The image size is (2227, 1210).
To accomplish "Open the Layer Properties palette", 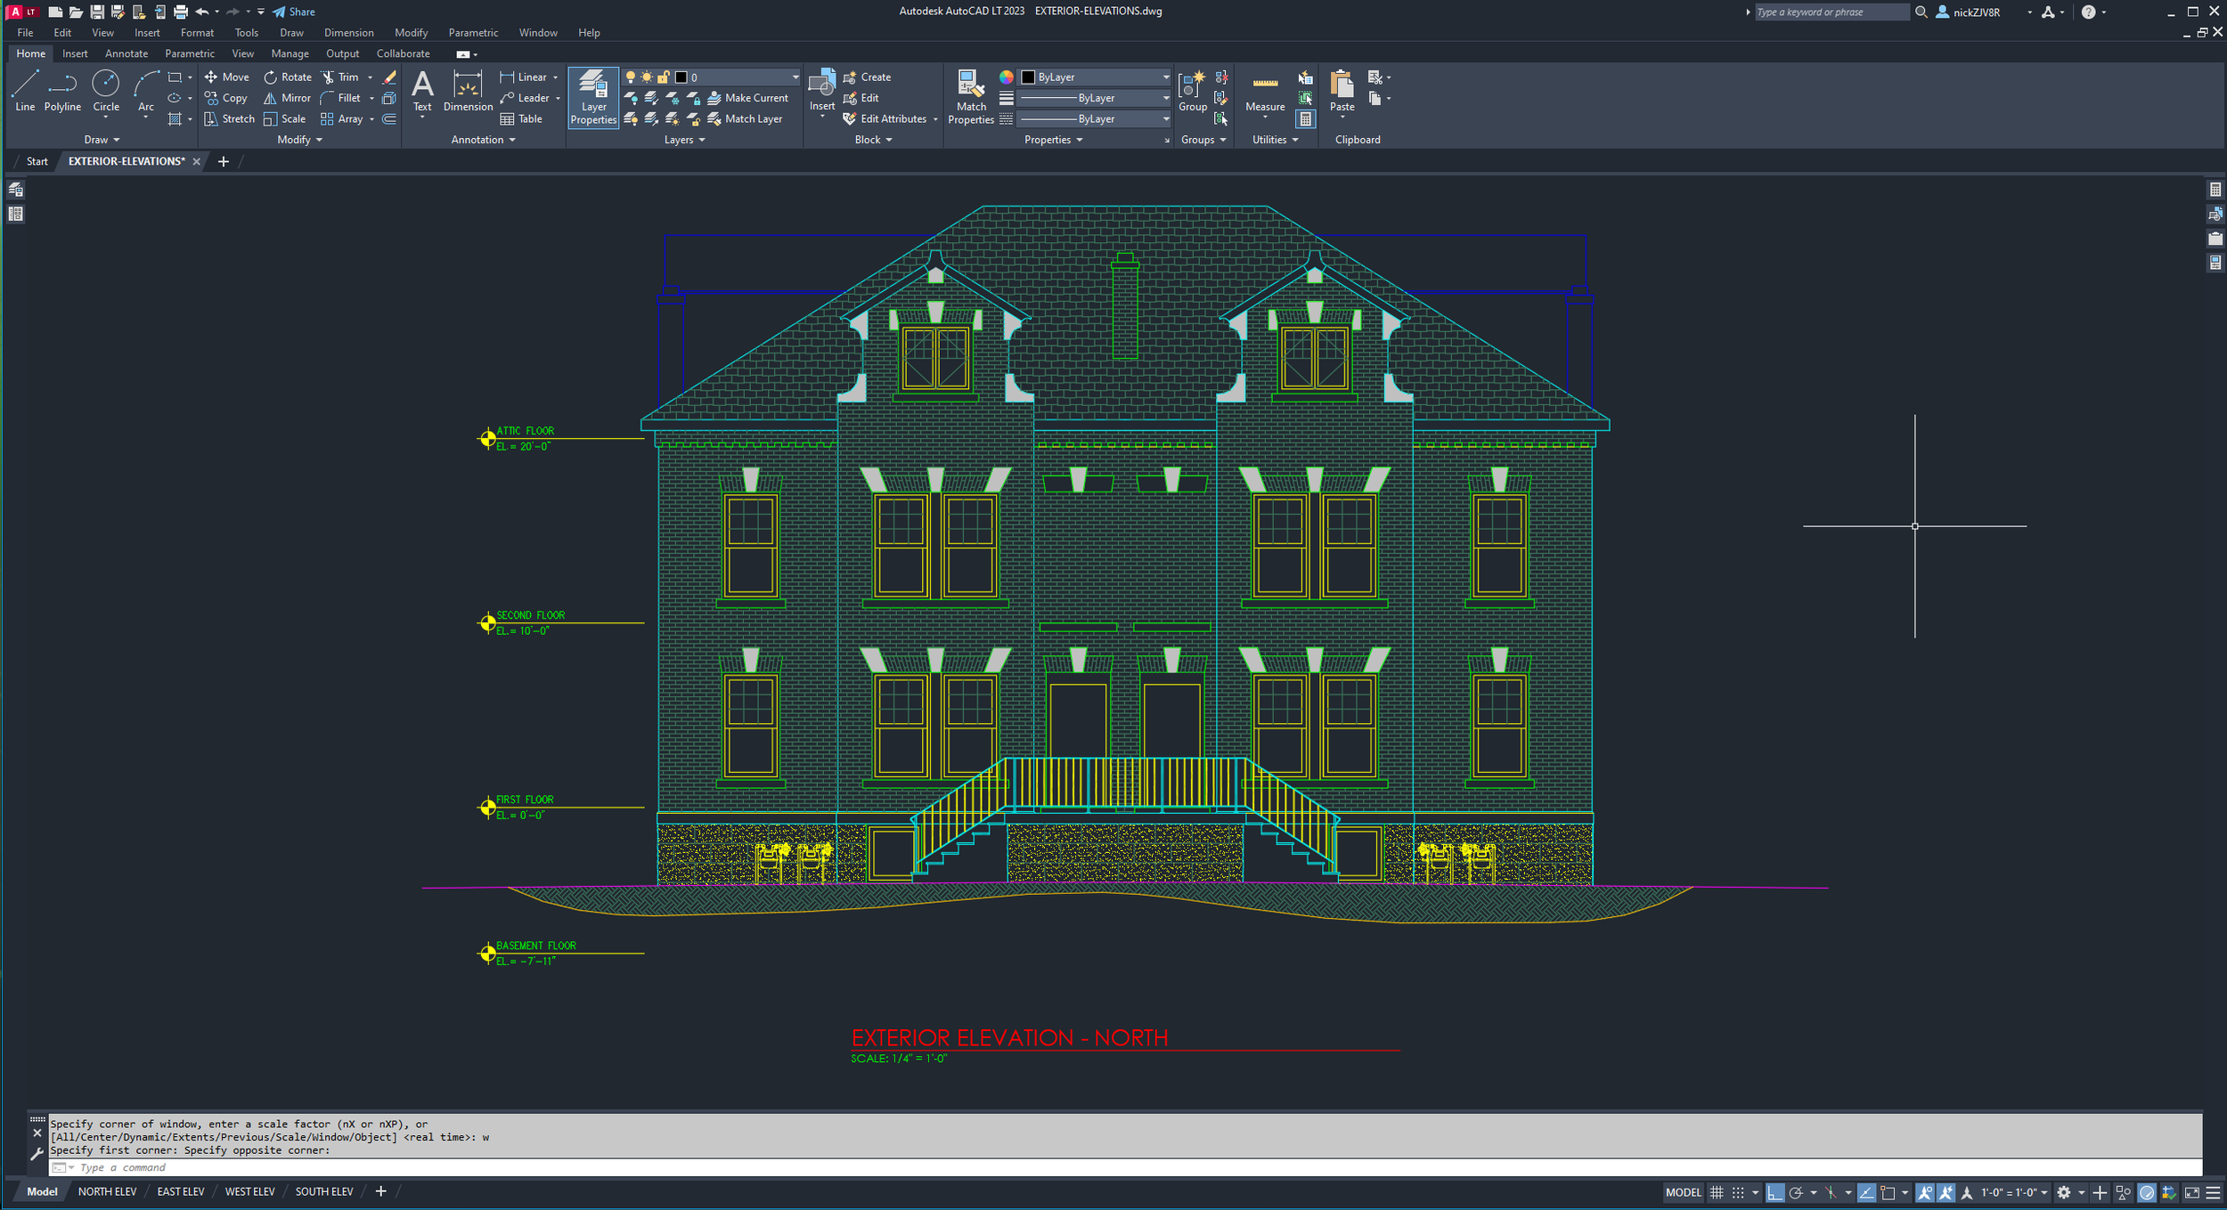I will [592, 96].
